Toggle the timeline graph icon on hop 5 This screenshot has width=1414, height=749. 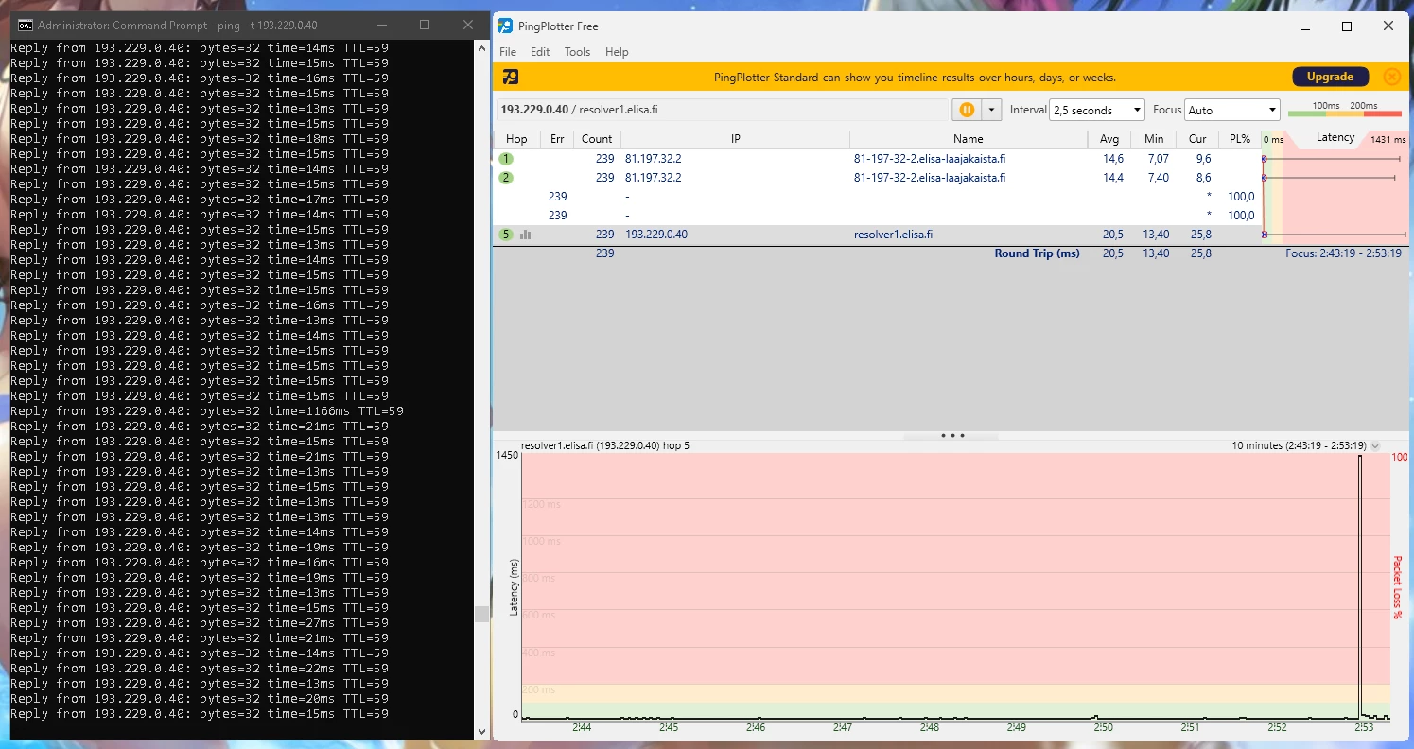pyautogui.click(x=526, y=235)
